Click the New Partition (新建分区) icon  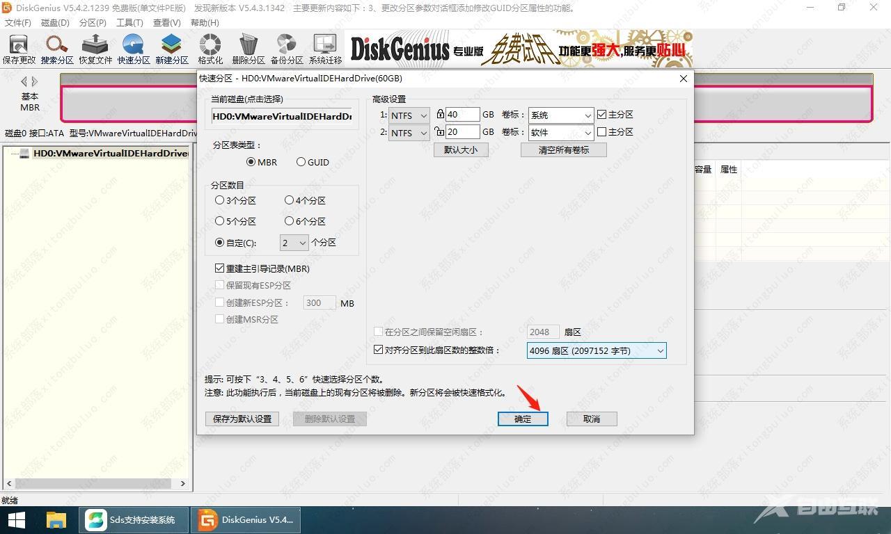(x=172, y=49)
